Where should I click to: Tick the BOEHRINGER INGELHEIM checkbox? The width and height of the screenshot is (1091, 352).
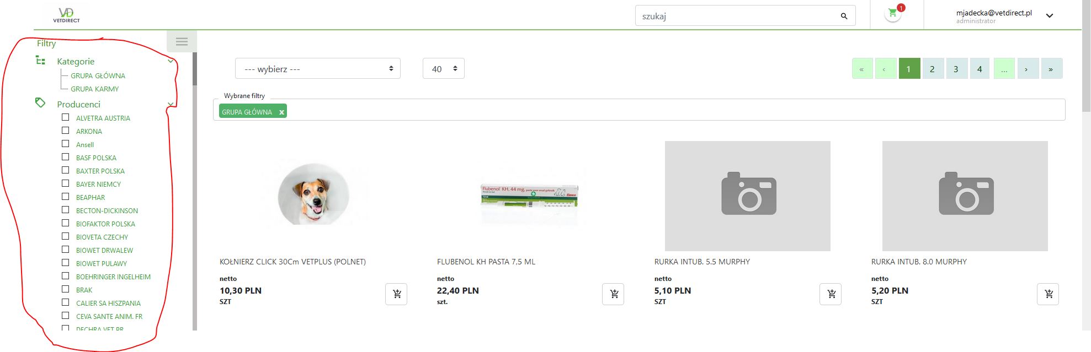[66, 276]
